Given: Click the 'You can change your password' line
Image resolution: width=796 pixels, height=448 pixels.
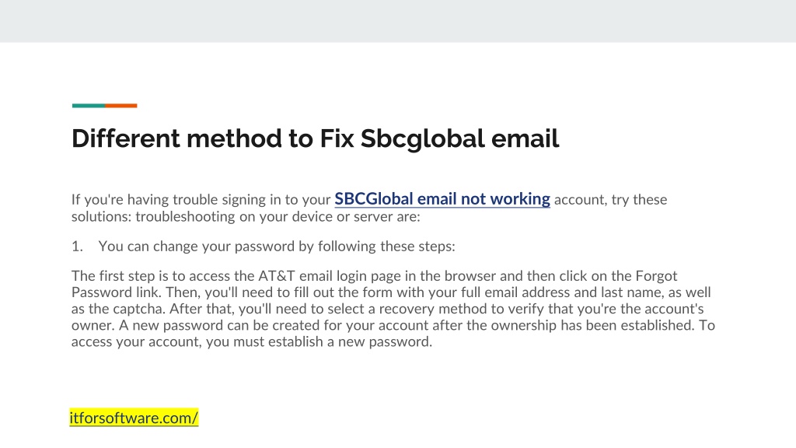Looking at the screenshot, I should pos(277,247).
